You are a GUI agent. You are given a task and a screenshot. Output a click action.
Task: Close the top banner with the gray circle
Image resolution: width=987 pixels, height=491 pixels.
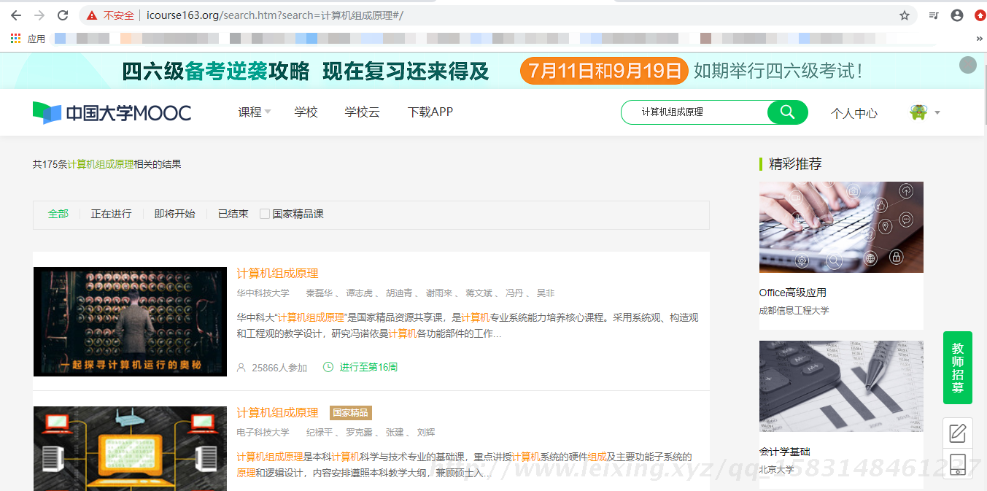(967, 65)
